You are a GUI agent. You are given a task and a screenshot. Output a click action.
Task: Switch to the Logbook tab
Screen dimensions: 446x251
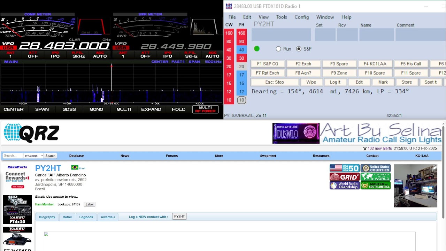click(x=86, y=217)
